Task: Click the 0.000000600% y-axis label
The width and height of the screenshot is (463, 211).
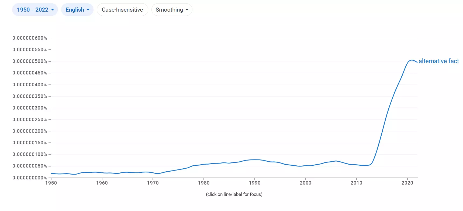Action: click(30, 38)
